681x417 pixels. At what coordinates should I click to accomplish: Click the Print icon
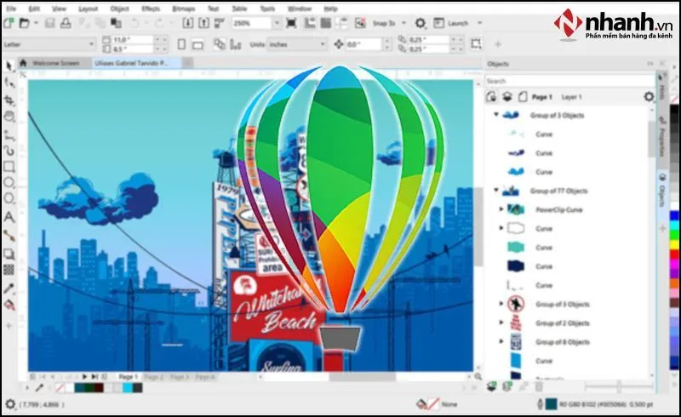(66, 23)
